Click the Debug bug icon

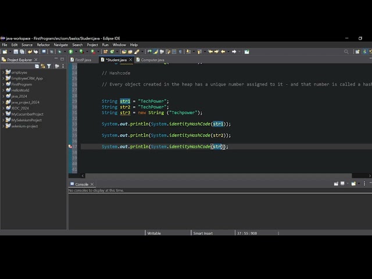point(59,52)
